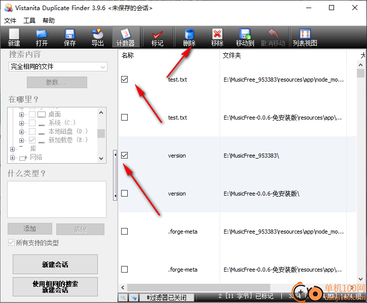This screenshot has height=303, width=367.
Task: Open the 文件 menu
Action: click(x=10, y=21)
